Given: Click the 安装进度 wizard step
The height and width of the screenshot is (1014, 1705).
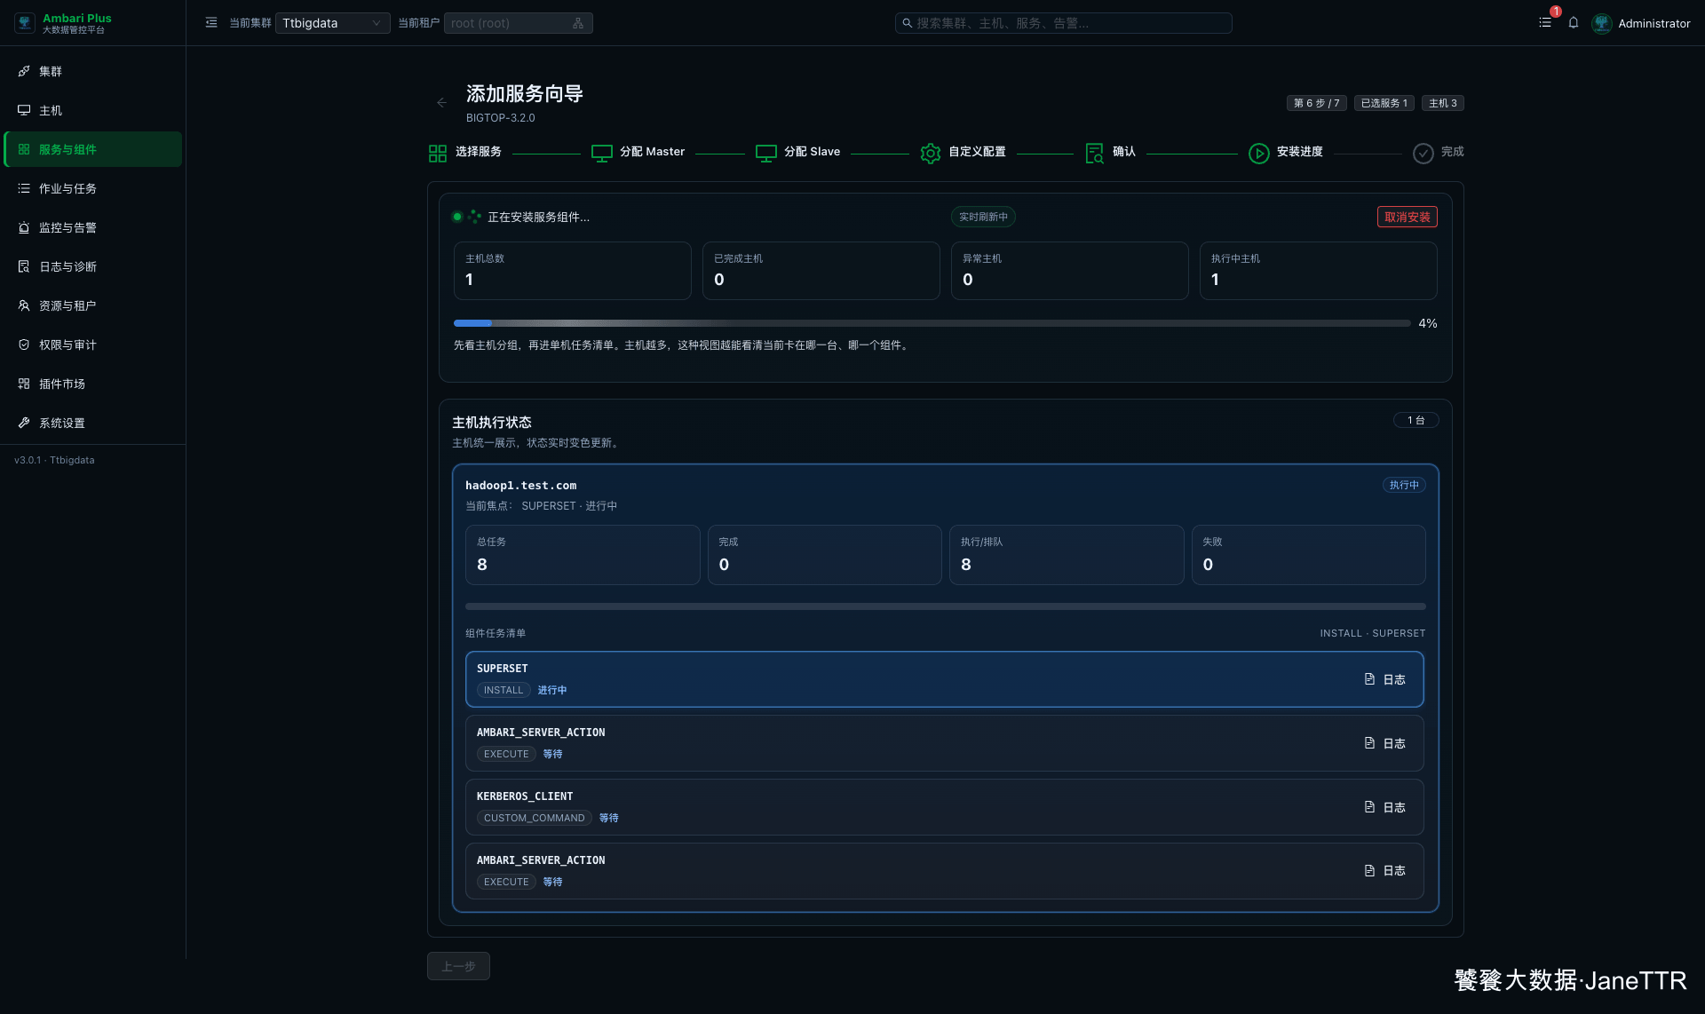Looking at the screenshot, I should click(x=1285, y=153).
